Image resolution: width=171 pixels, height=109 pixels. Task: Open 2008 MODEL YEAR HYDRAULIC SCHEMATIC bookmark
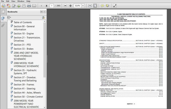tap(26, 65)
